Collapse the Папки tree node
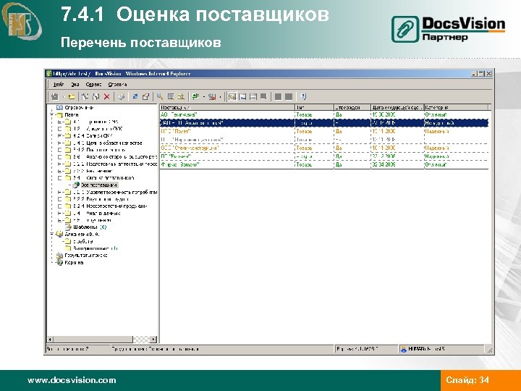Image resolution: width=521 pixels, height=391 pixels. pos(52,114)
